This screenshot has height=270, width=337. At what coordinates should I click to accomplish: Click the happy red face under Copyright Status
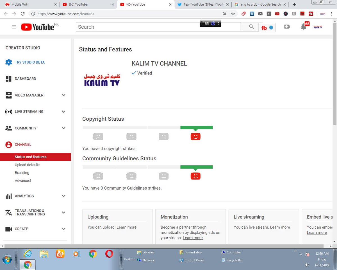point(195,137)
